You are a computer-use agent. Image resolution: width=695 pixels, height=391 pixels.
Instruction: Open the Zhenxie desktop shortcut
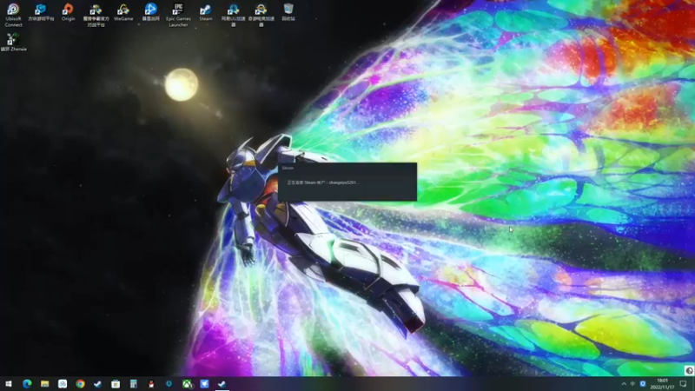13,42
